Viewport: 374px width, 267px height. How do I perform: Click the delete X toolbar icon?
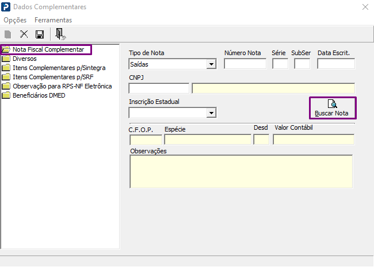click(24, 35)
